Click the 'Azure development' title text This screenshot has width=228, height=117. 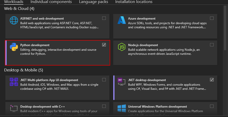point(142,19)
